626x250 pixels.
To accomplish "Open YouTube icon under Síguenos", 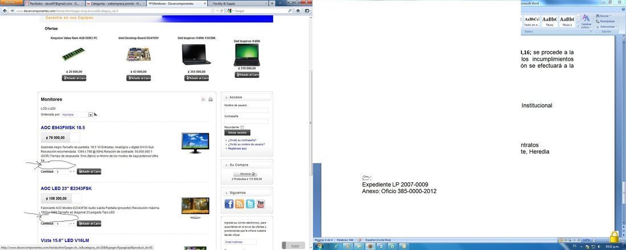I will pyautogui.click(x=260, y=204).
